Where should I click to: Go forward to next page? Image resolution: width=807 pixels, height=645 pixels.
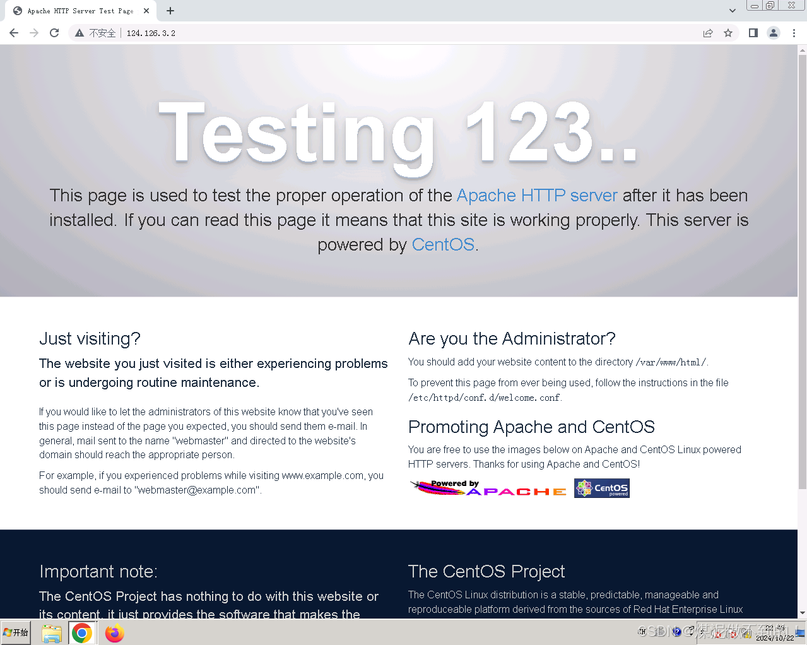pos(34,33)
